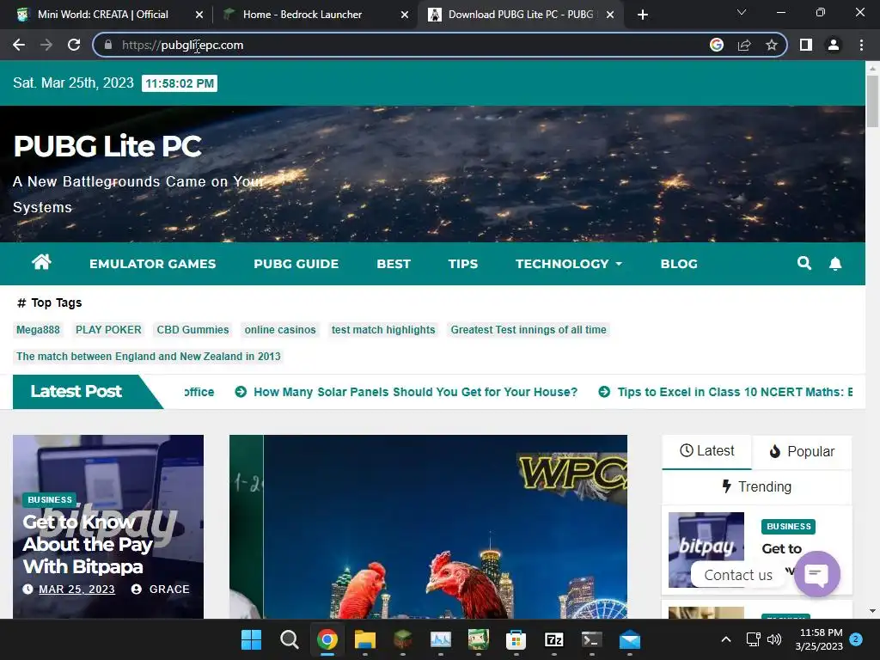The height and width of the screenshot is (660, 880).
Task: Open taskbar clock and date
Action: point(821,639)
